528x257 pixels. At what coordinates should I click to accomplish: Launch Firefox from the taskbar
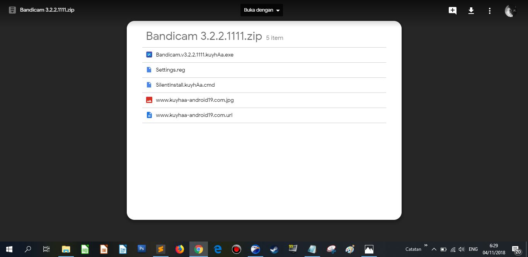tap(180, 249)
